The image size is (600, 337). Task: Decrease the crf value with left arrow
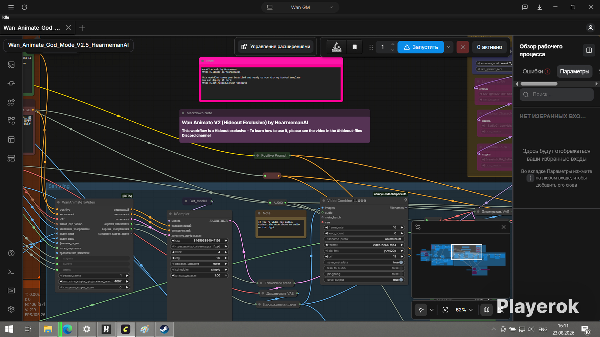pos(326,256)
